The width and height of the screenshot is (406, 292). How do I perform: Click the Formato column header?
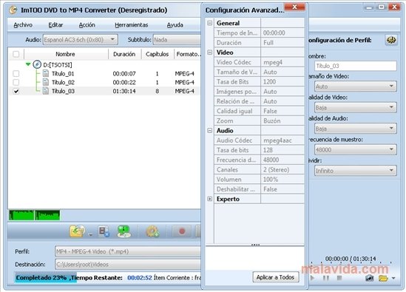click(x=188, y=54)
